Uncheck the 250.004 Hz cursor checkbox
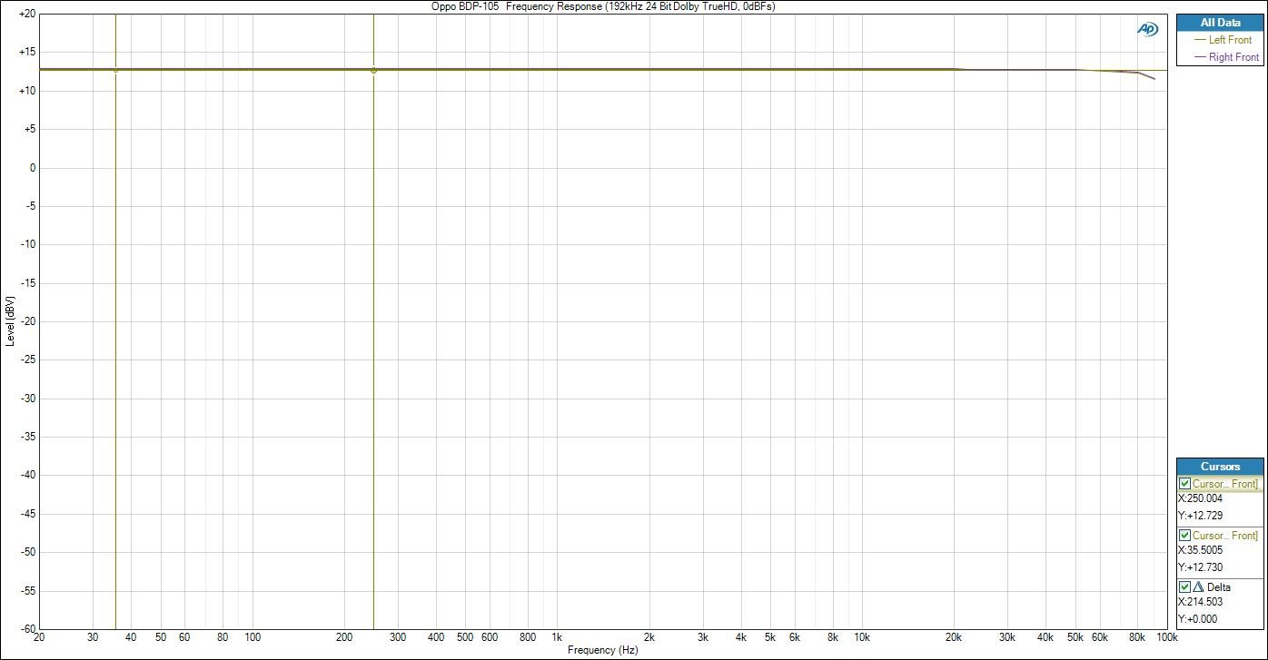1268x660 pixels. tap(1184, 484)
